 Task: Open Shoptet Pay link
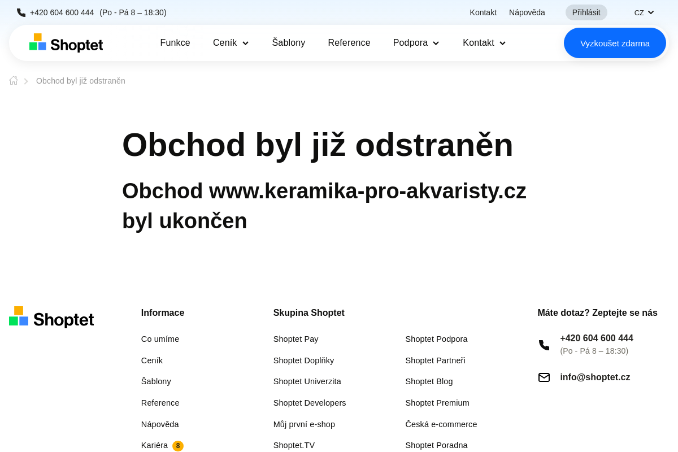296,339
